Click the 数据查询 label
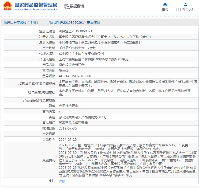Image resolution: width=199 pixels, height=188 pixels. (x=77, y=6)
